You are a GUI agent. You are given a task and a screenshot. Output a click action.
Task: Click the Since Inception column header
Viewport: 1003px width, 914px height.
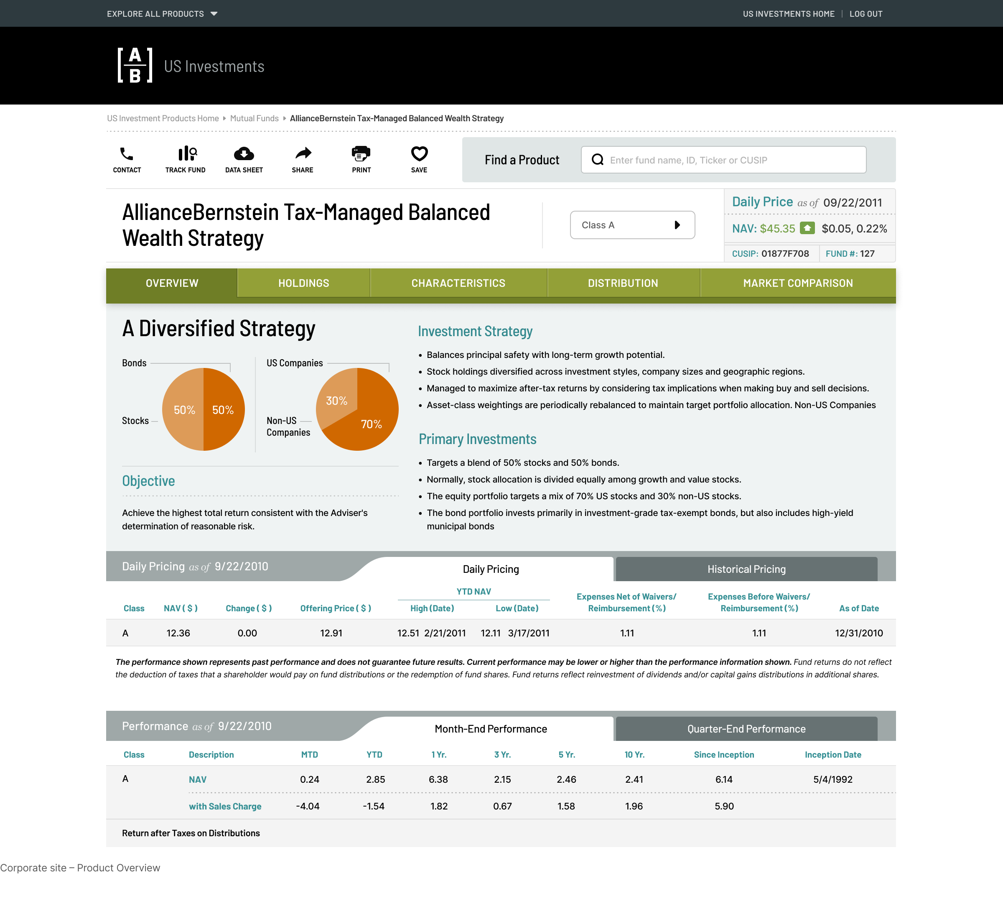[x=724, y=755]
